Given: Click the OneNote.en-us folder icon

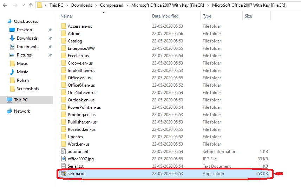Looking at the screenshot, I should pyautogui.click(x=64, y=92).
